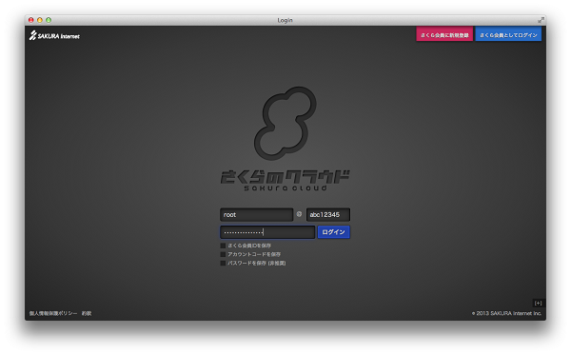Image resolution: width=571 pixels, height=355 pixels.
Task: Check the さくら会員IDを保存 checkbox
Action: pyautogui.click(x=223, y=246)
